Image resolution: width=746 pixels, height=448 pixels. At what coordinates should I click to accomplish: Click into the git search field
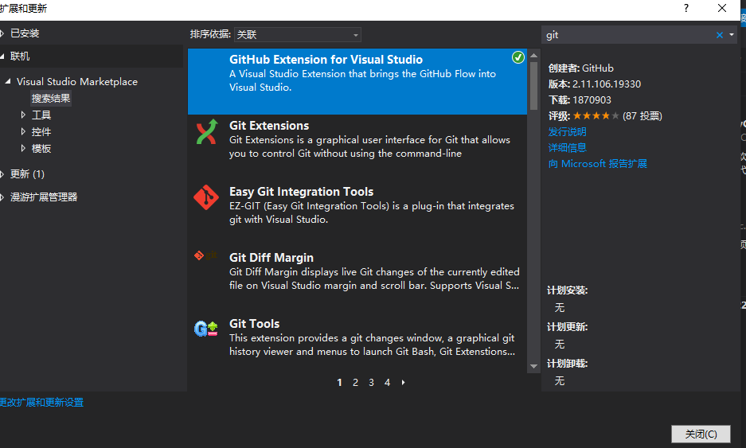628,35
